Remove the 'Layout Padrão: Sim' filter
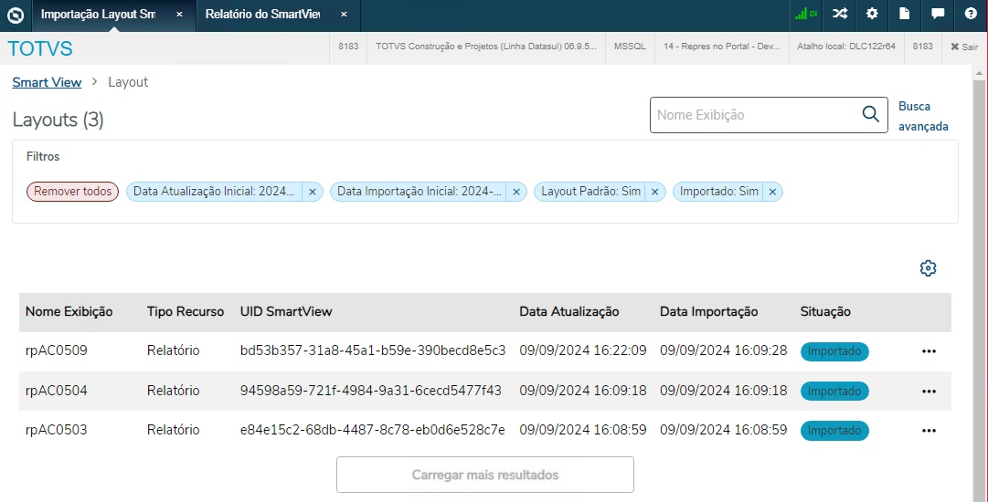Viewport: 988px width, 502px height. pyautogui.click(x=655, y=192)
